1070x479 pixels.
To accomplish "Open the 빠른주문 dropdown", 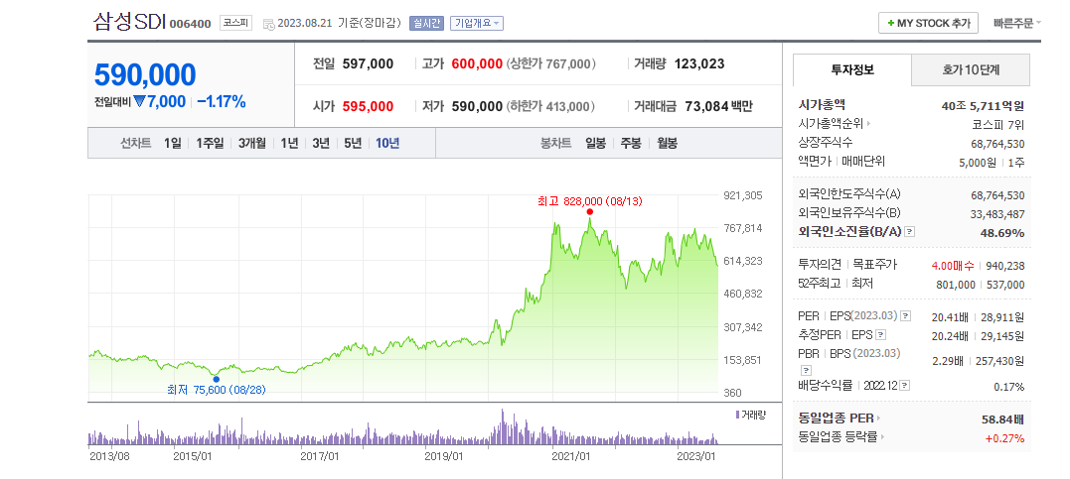I will (x=1017, y=23).
